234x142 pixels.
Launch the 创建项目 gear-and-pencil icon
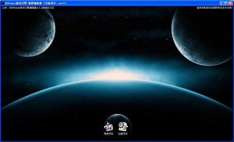tap(123, 126)
